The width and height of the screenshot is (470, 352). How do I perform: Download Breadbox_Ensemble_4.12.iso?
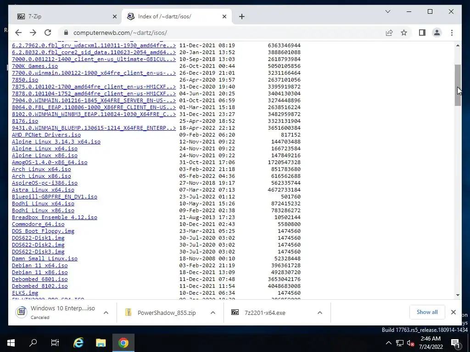pyautogui.click(x=55, y=217)
